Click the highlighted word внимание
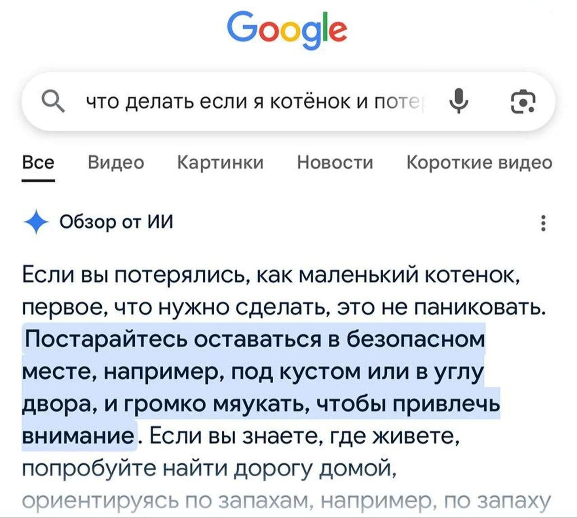577x518 pixels. click(78, 435)
